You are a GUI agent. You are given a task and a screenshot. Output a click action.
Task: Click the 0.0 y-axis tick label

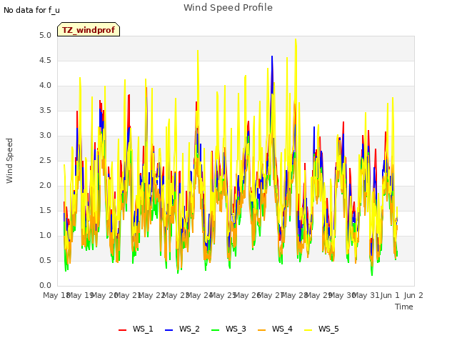(x=45, y=286)
